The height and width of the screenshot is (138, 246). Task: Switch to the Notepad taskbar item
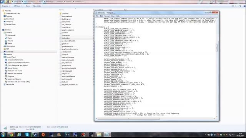(x=107, y=135)
